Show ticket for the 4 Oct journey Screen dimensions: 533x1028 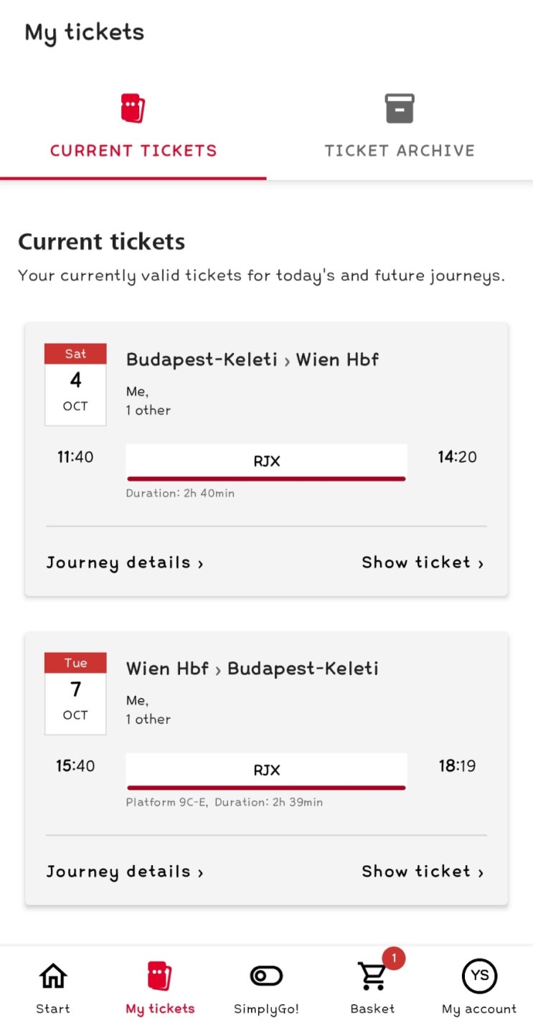(x=423, y=562)
